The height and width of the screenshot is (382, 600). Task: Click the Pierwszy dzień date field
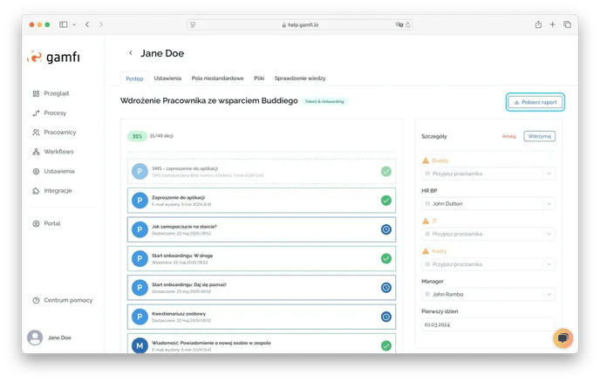coord(487,324)
